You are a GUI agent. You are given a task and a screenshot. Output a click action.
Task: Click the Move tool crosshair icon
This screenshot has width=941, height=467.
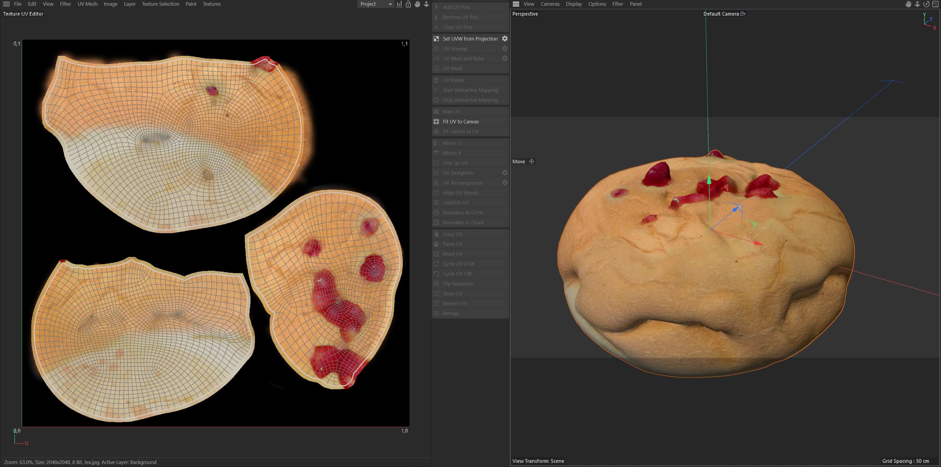[532, 161]
